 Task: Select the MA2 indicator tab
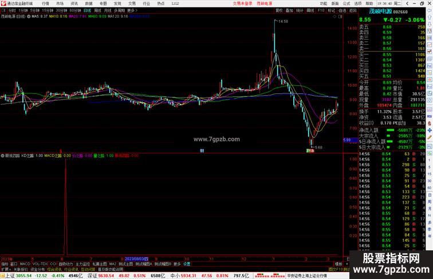pos(113,264)
